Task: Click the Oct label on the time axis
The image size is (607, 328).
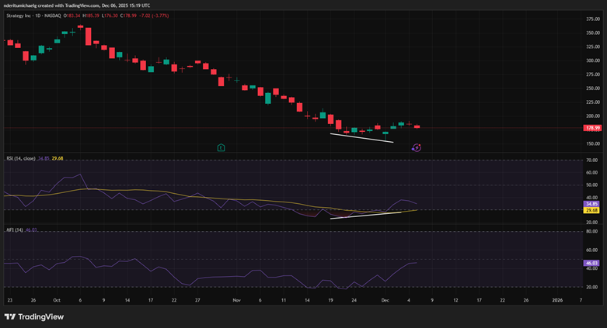Action: (x=57, y=299)
